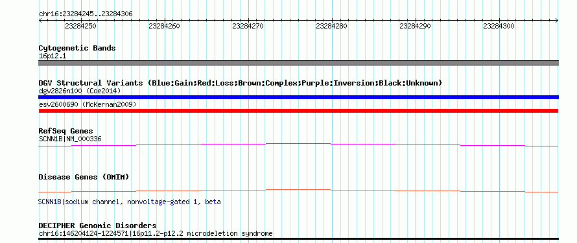Viewport: 577px width, 243px height.
Task: Click the 23284260 ruler coordinate
Action: coord(164,26)
